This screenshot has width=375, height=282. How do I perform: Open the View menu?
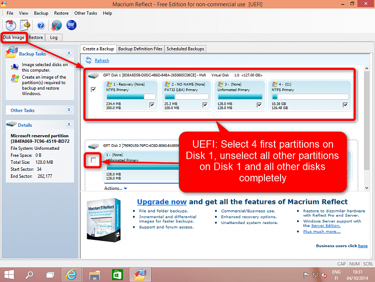coord(23,13)
